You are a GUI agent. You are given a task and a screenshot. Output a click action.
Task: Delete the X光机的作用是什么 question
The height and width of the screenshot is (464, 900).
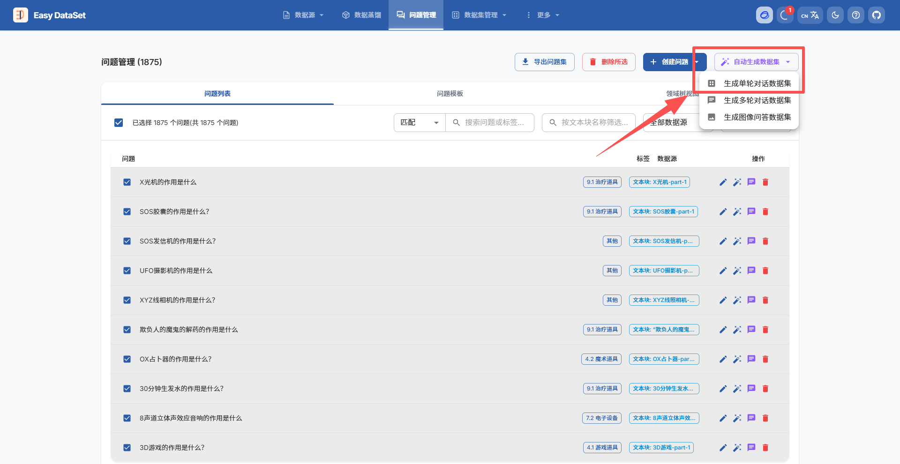[x=765, y=182]
